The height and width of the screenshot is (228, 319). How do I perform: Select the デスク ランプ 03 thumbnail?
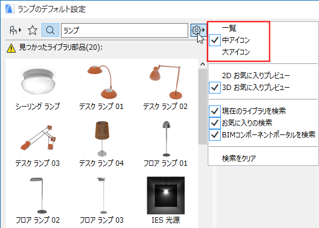[38, 137]
